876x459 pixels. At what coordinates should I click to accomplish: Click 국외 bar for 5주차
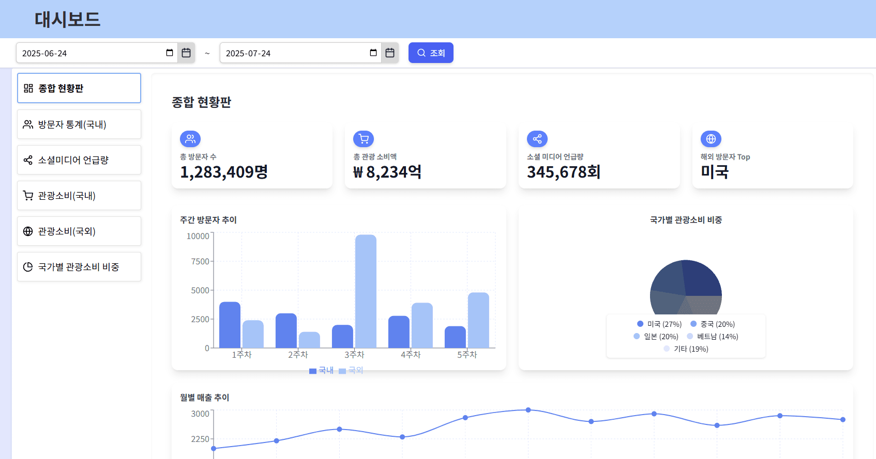point(478,320)
